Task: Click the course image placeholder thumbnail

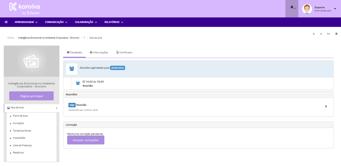Action: click(x=32, y=61)
